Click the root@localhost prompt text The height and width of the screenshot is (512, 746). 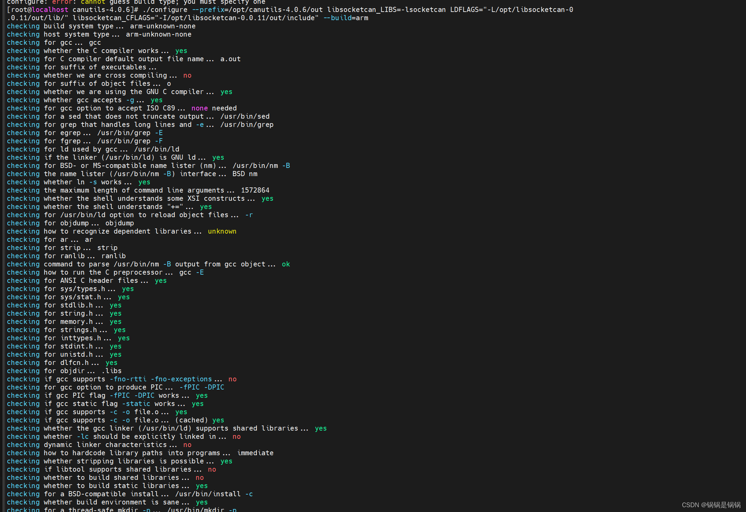click(38, 10)
